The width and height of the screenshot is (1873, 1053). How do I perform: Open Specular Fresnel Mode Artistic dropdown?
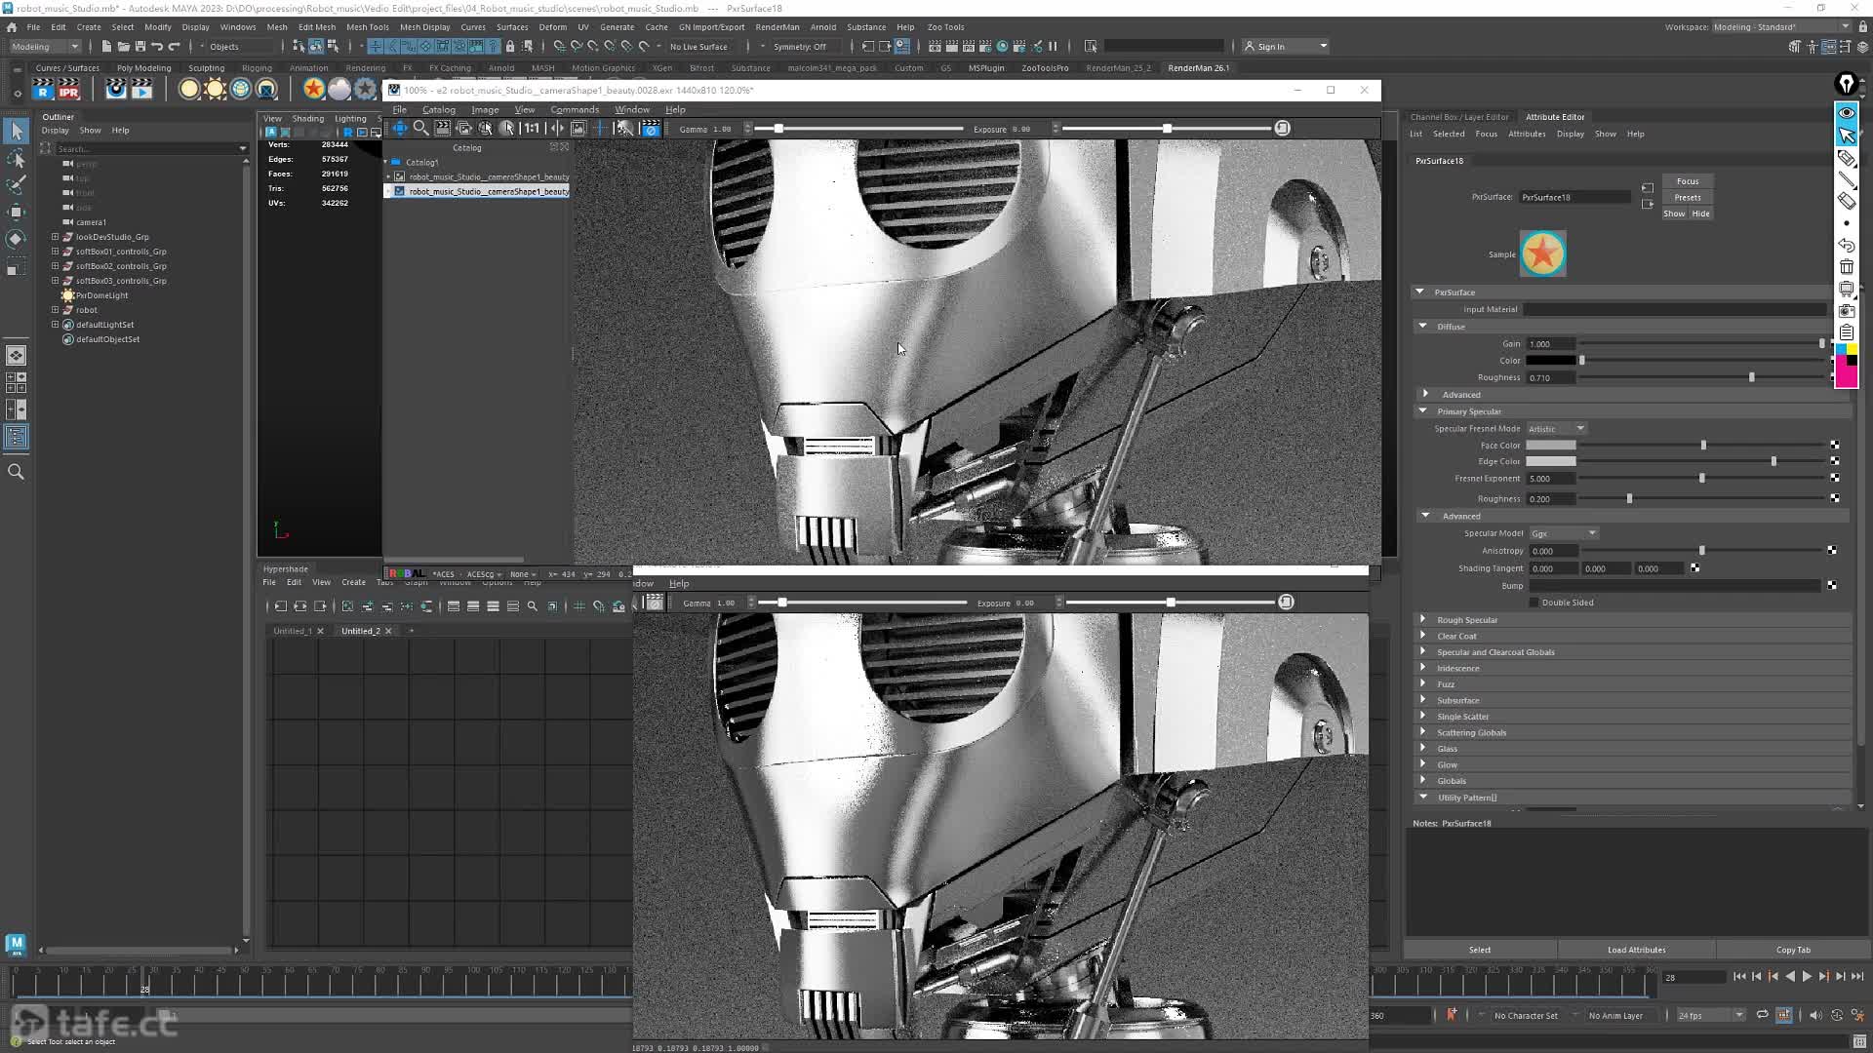(x=1557, y=429)
